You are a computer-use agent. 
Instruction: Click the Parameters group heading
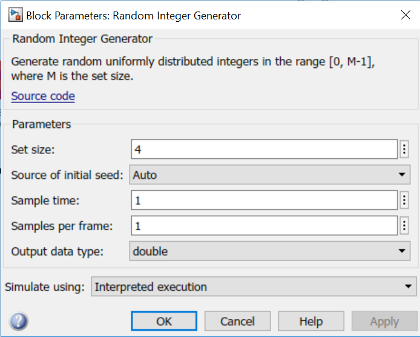pyautogui.click(x=41, y=124)
